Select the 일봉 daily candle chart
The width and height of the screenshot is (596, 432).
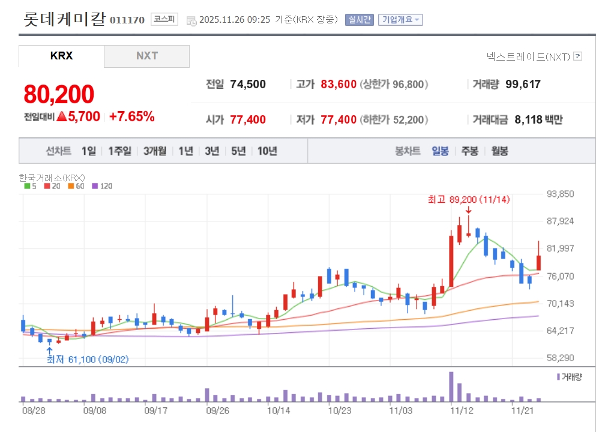[440, 151]
